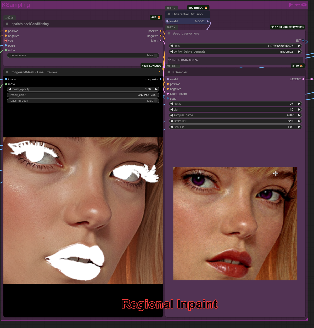Toggle the KSampling group eye icon
Image resolution: width=314 pixels, height=328 pixels.
pyautogui.click(x=304, y=5)
